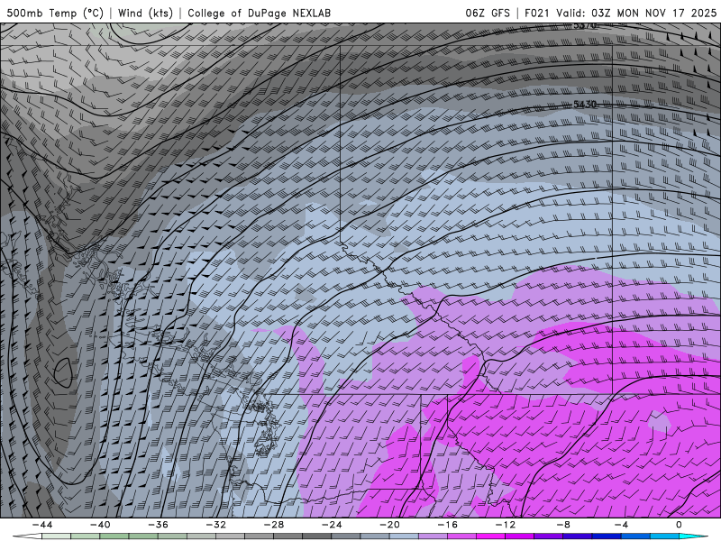
Task: Click the -16 color scale value
Action: 447,525
